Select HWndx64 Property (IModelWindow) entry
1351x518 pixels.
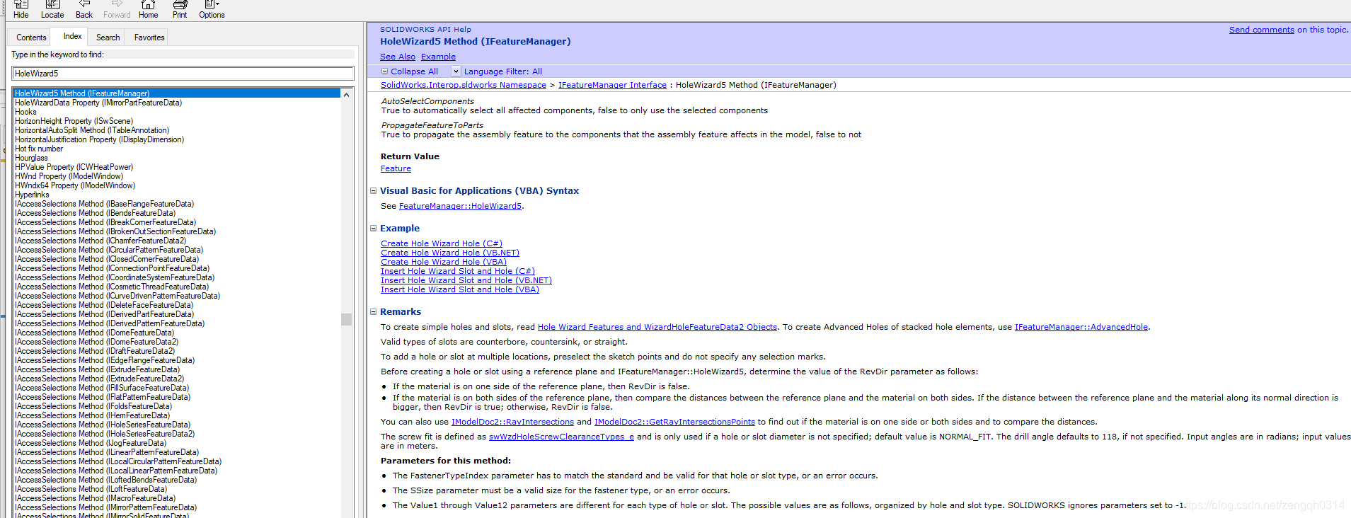click(x=75, y=185)
